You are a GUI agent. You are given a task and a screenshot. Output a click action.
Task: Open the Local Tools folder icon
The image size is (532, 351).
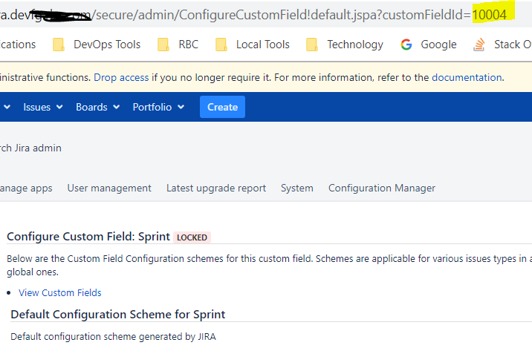click(221, 45)
